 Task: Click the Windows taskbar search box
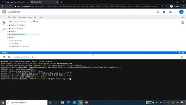coord(26,102)
